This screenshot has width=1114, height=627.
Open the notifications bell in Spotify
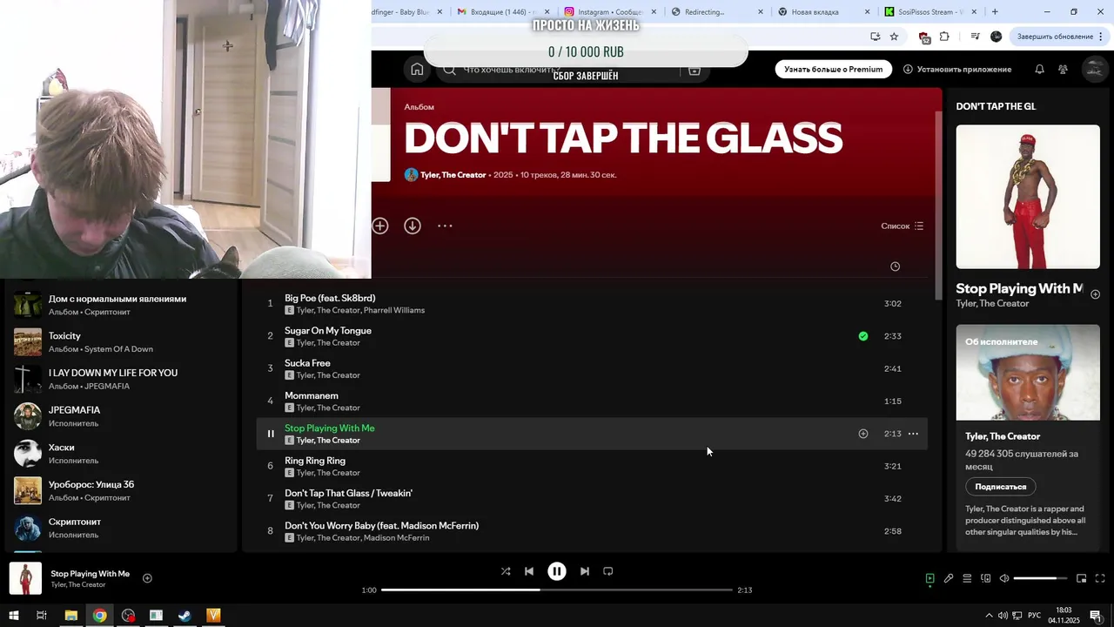(x=1039, y=70)
